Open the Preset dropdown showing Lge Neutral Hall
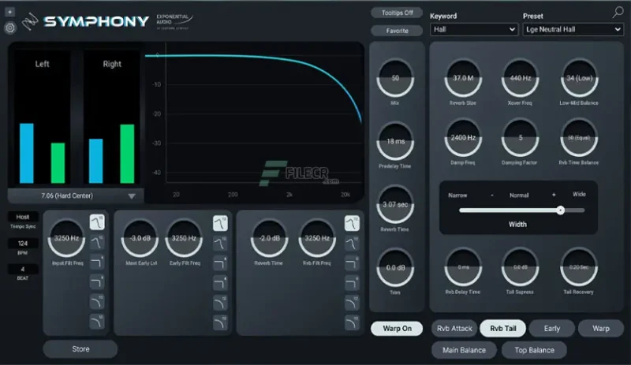This screenshot has height=365, width=631. point(573,29)
